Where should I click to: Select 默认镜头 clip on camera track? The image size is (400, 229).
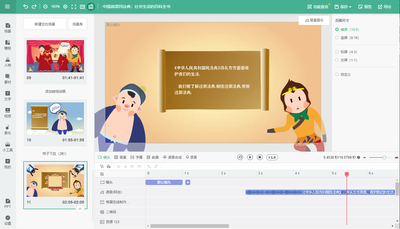164,182
